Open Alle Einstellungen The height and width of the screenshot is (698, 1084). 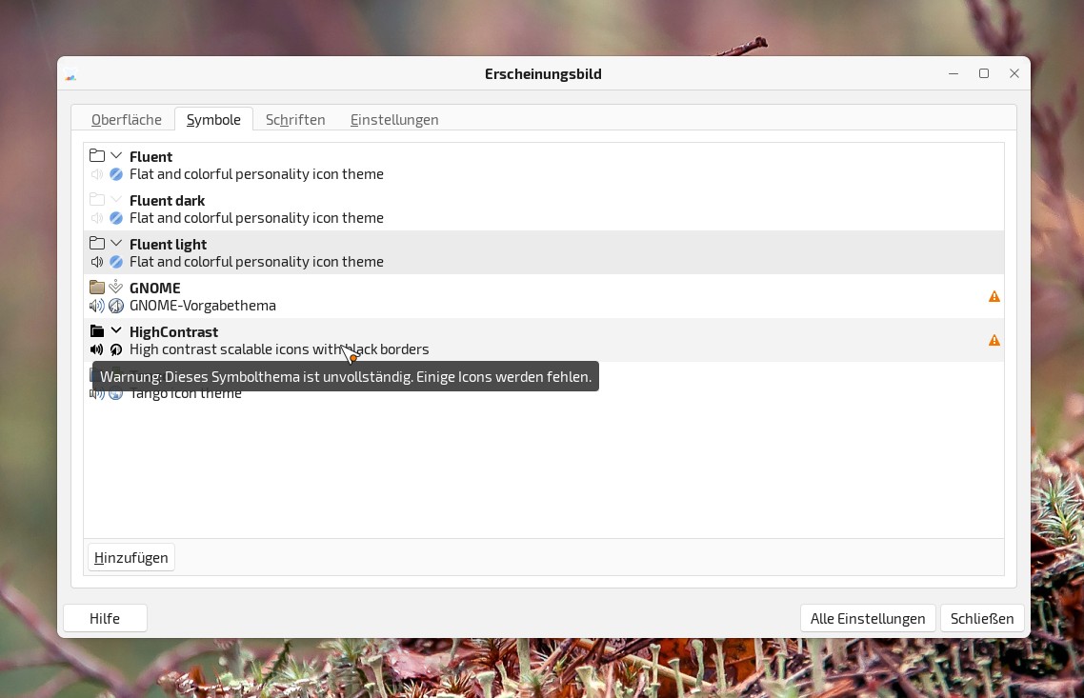[x=868, y=619]
